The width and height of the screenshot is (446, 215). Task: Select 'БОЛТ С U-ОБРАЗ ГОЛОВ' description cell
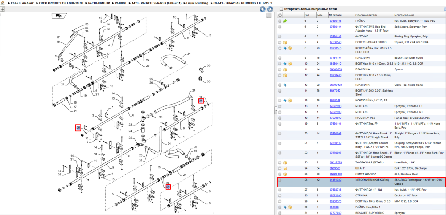click(370, 42)
